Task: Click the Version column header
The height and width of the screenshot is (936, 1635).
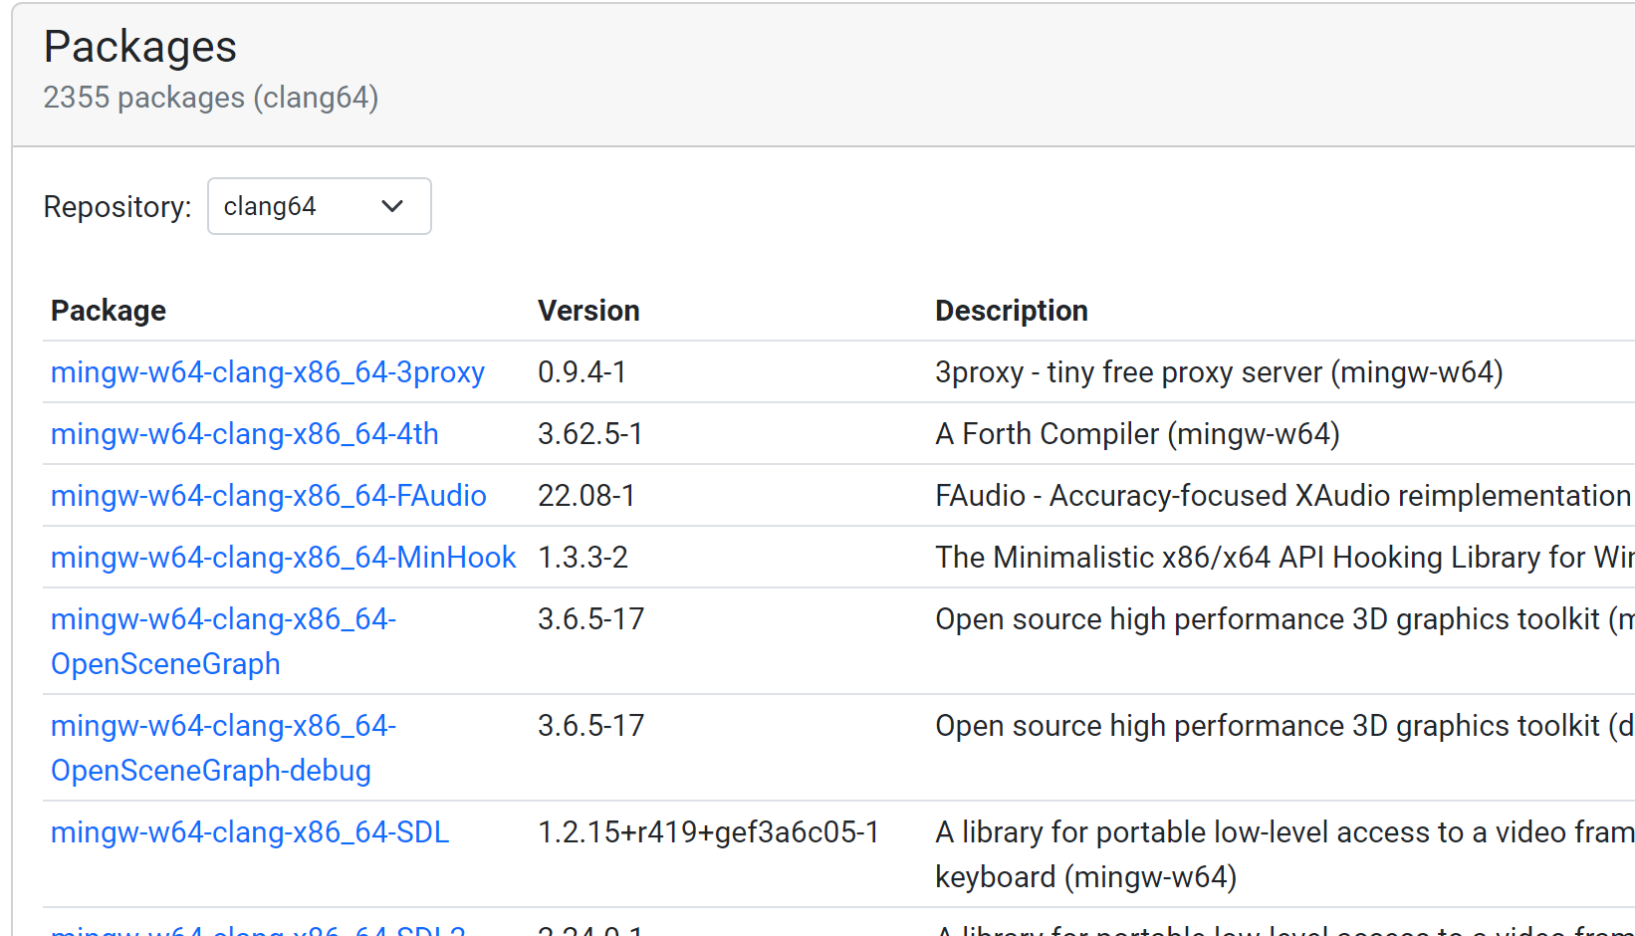Action: [x=588, y=311]
